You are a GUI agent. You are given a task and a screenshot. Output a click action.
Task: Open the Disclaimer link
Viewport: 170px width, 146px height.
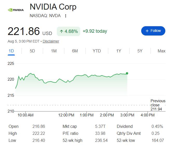pos(51,41)
